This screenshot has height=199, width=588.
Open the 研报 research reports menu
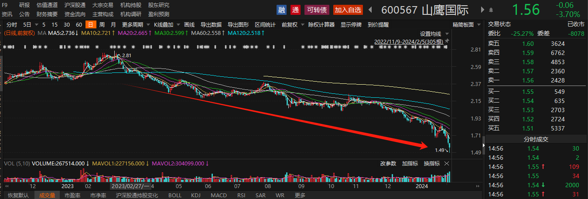click(24, 5)
